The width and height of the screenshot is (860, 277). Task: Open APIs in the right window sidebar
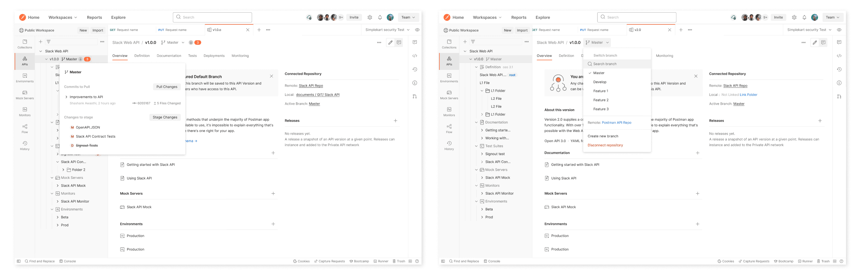click(449, 61)
